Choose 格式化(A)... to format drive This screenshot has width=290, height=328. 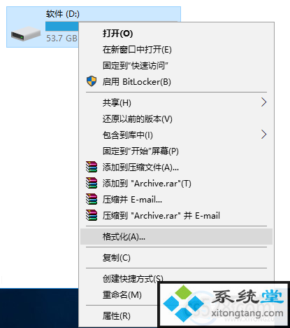176,237
